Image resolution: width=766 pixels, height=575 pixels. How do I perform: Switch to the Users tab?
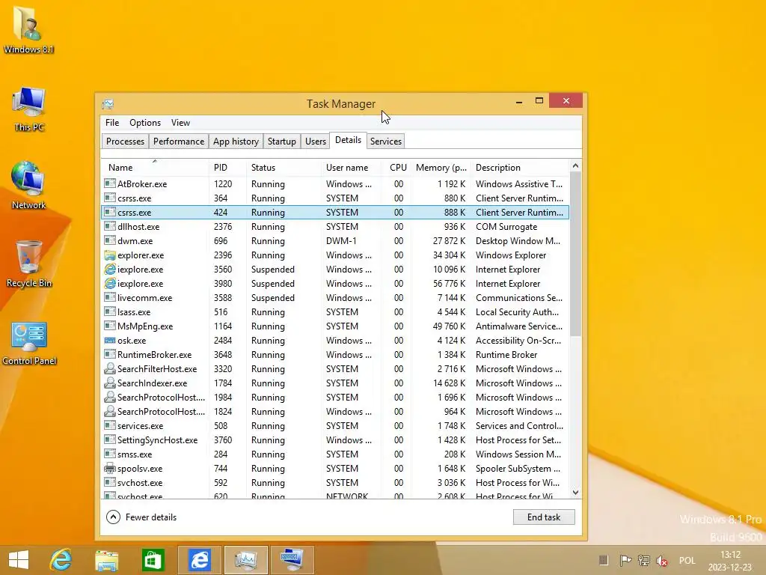316,142
